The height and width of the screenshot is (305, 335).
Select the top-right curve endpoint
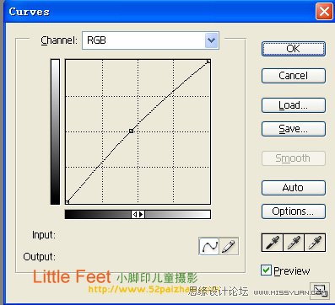tap(208, 61)
